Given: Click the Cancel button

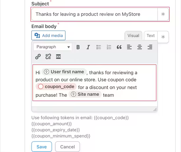Looking at the screenshot, I should (67, 147).
